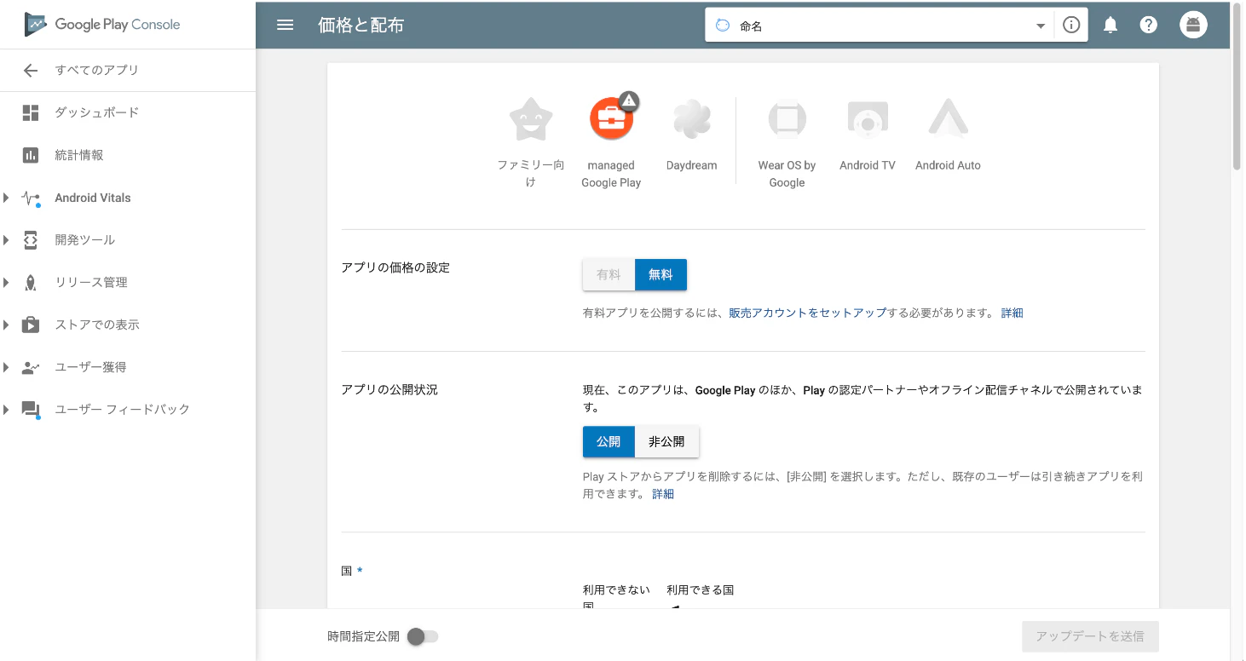Click the アップデートを送信 button
This screenshot has height=661, width=1246.
point(1090,636)
